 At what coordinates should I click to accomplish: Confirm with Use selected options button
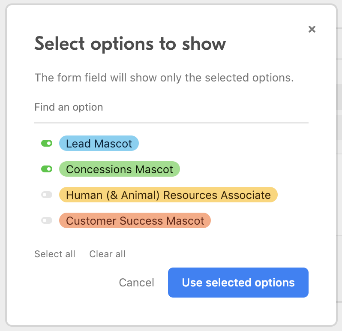pos(238,283)
